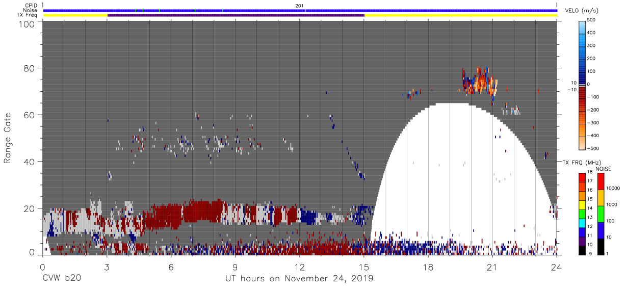Select the purple segment of the TX Freq bar
The image size is (626, 289).
point(236,15)
